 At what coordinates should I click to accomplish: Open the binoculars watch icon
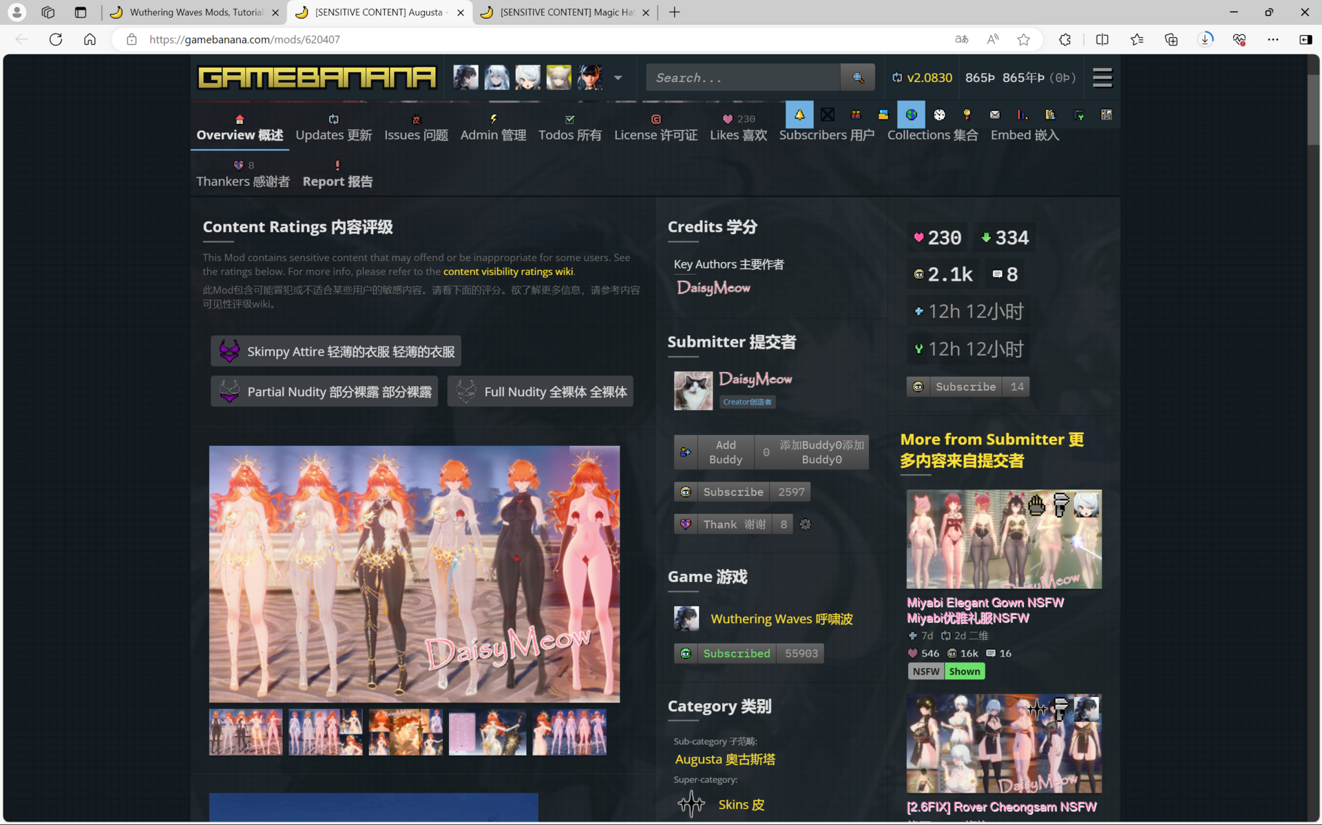(x=856, y=115)
